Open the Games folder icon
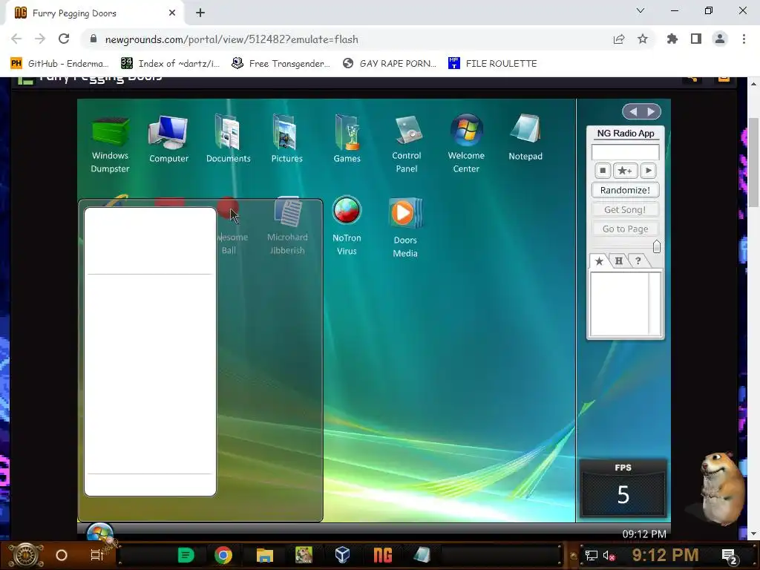Screen dimensions: 760x570 [347, 138]
